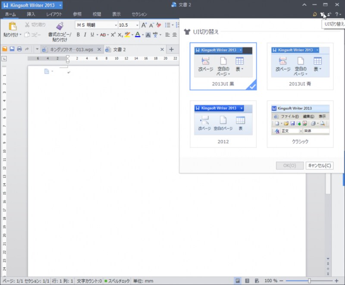Click the Italic (I) formatting icon
Image resolution: width=345 pixels, height=285 pixels.
point(85,35)
